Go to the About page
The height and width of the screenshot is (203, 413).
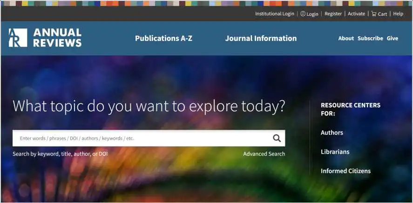point(346,39)
